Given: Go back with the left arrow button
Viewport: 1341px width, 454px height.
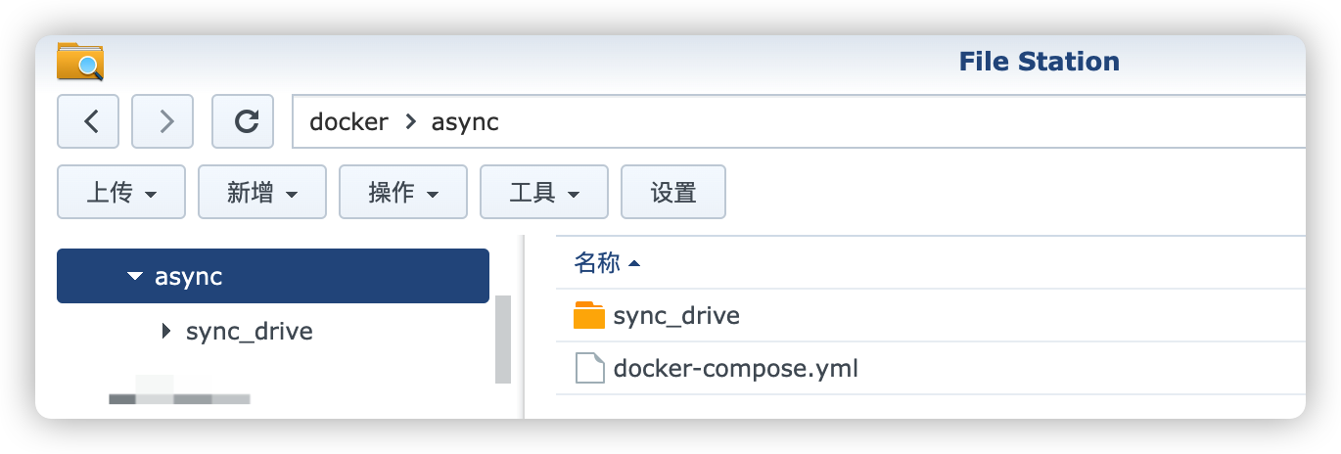Looking at the screenshot, I should click(x=88, y=121).
